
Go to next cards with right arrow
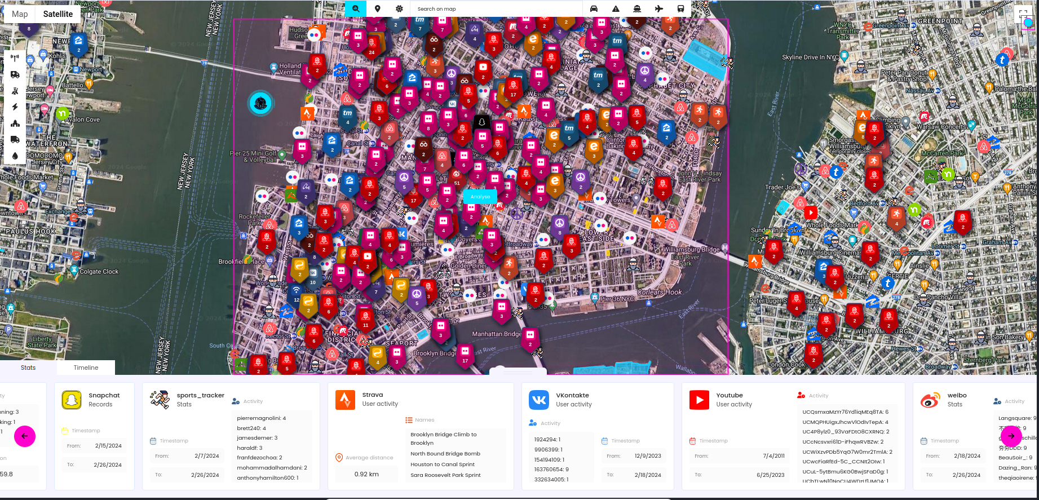click(1011, 436)
